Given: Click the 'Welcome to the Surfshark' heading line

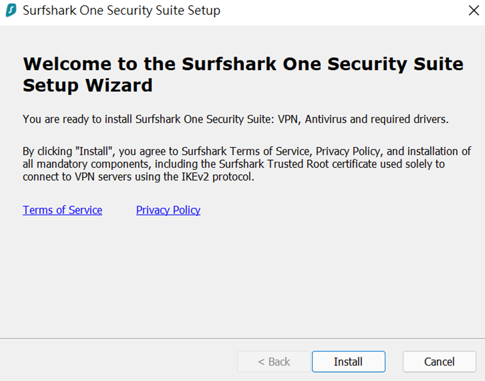Looking at the screenshot, I should pos(243,64).
